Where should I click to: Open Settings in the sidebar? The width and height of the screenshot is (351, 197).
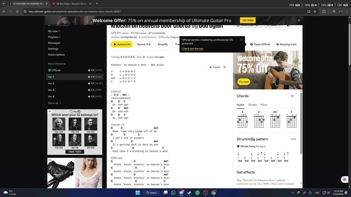[x=53, y=49]
